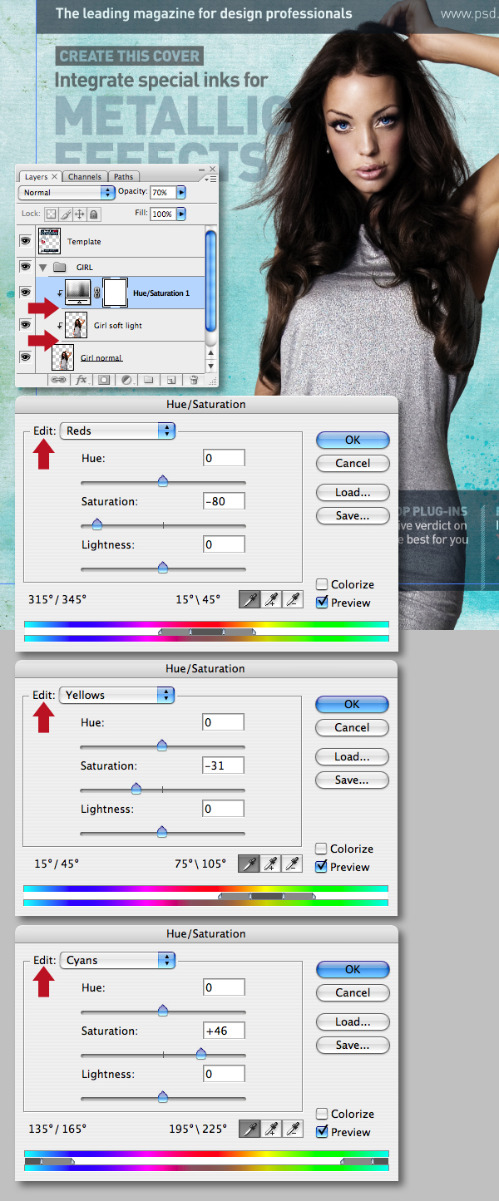Screen dimensions: 499x1201
Task: Open the Edit dropdown showing Cyans
Action: [x=117, y=960]
